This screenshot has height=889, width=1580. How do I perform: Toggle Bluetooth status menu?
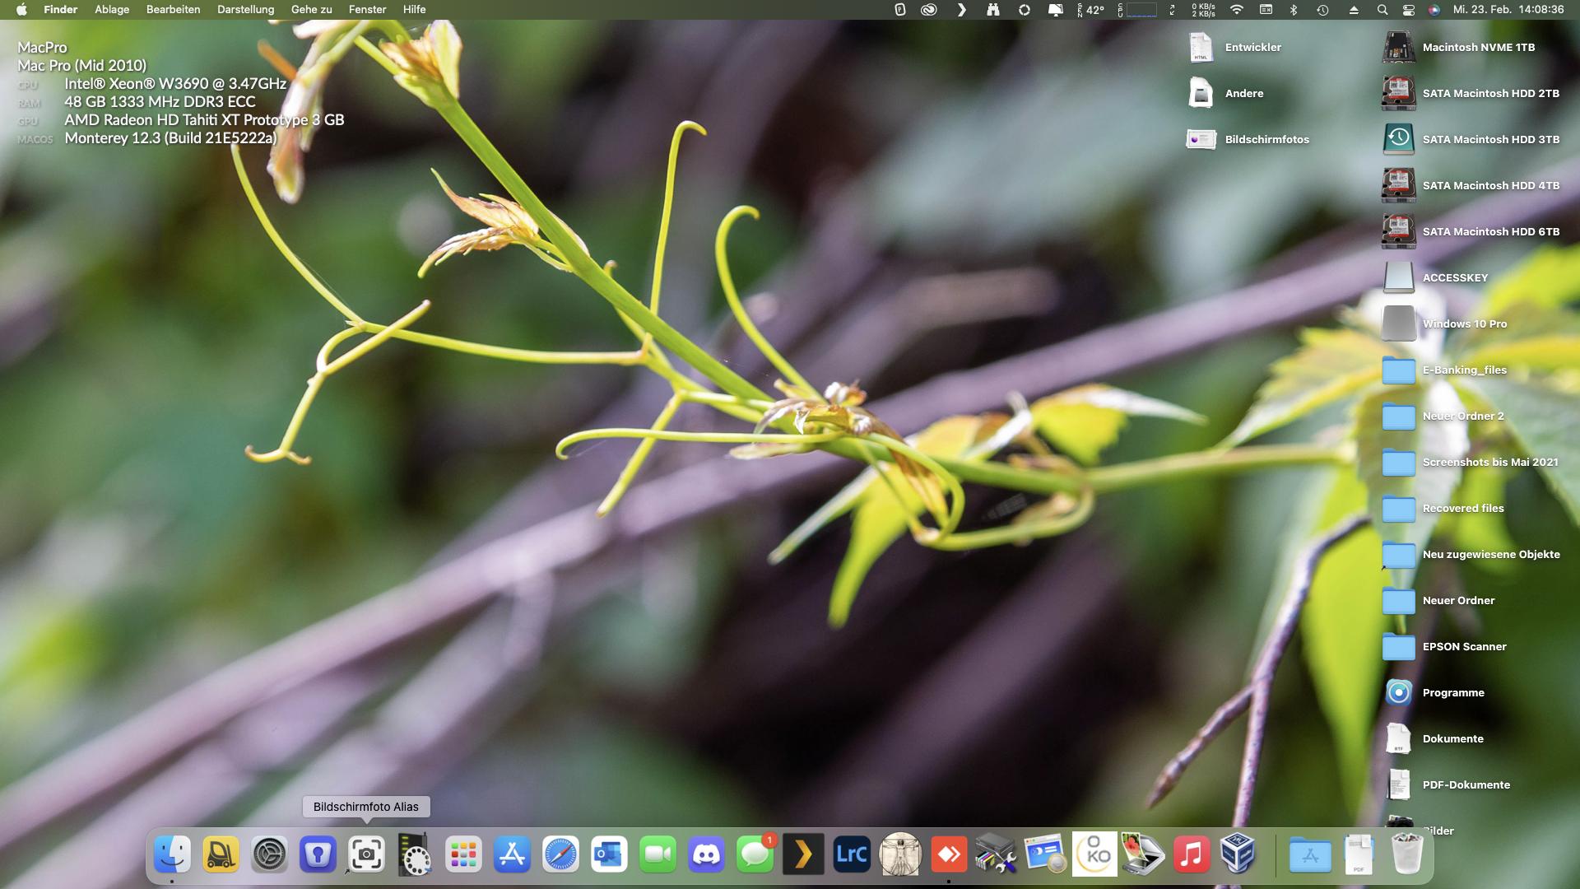point(1293,10)
